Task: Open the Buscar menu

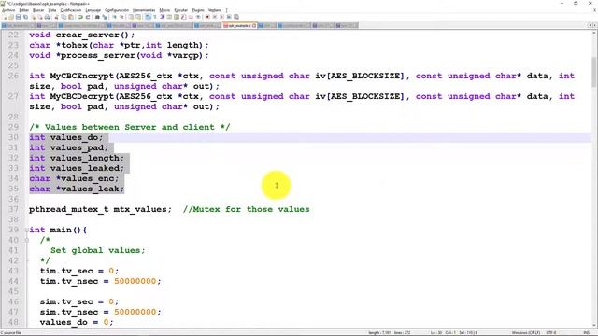Action: (38, 10)
